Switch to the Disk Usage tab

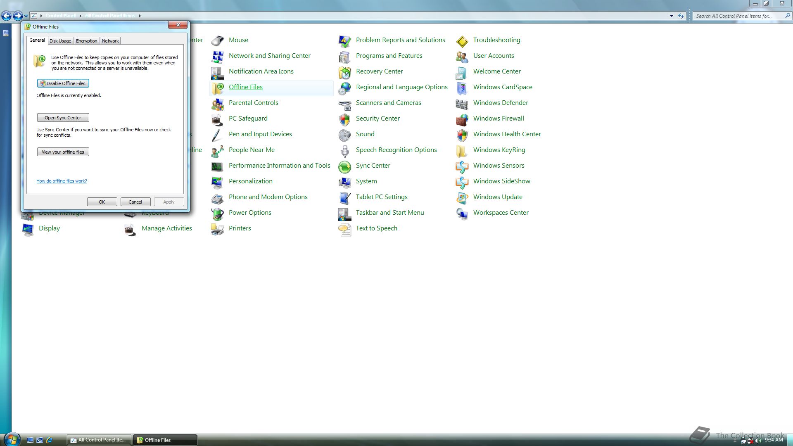click(60, 41)
